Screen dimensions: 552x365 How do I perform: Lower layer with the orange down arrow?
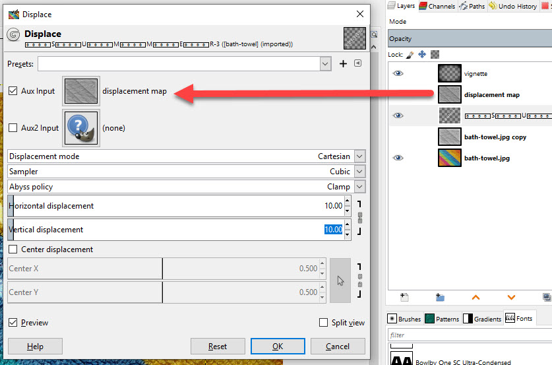pos(511,298)
